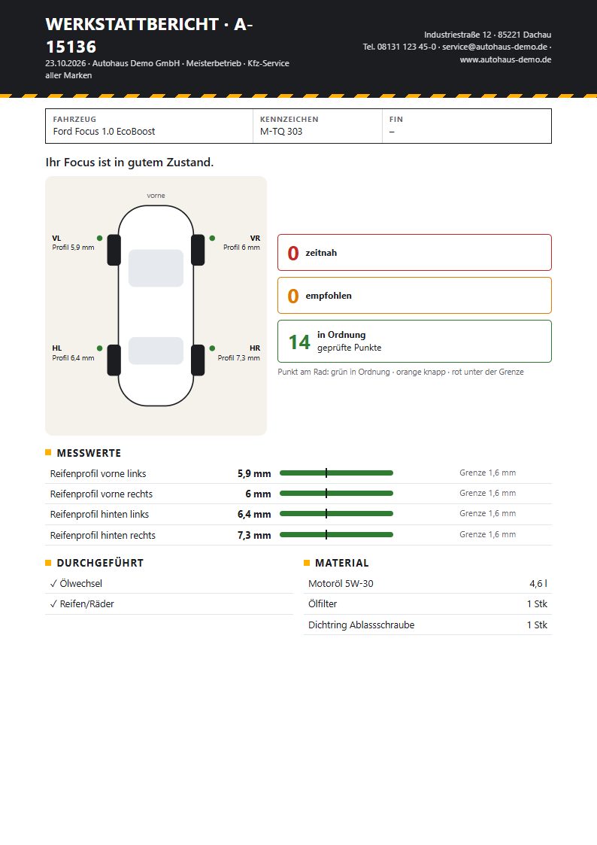Click the green status dot beside VL
This screenshot has height=845, width=597.
coord(99,239)
